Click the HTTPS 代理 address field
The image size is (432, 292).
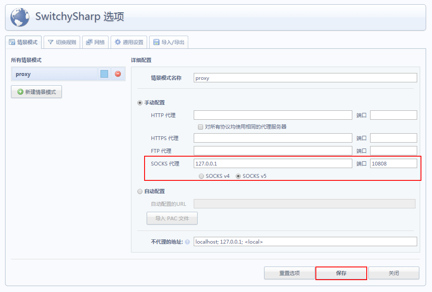[273, 138]
